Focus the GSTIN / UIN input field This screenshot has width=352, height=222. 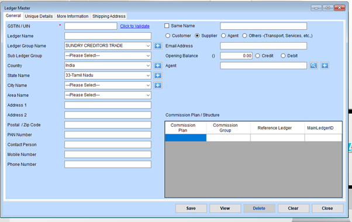coord(91,26)
